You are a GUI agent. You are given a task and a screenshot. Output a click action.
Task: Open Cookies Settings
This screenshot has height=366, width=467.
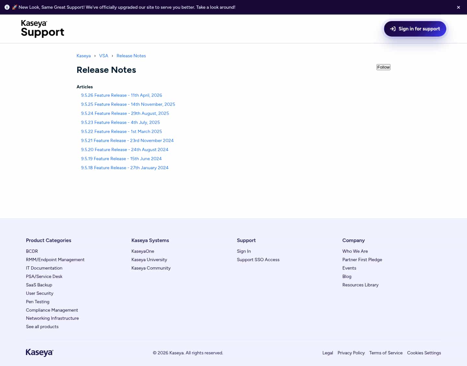pos(424,353)
